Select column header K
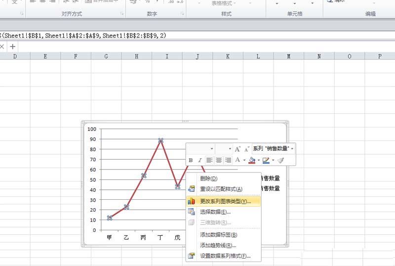This screenshot has width=395, height=266. tap(228, 56)
